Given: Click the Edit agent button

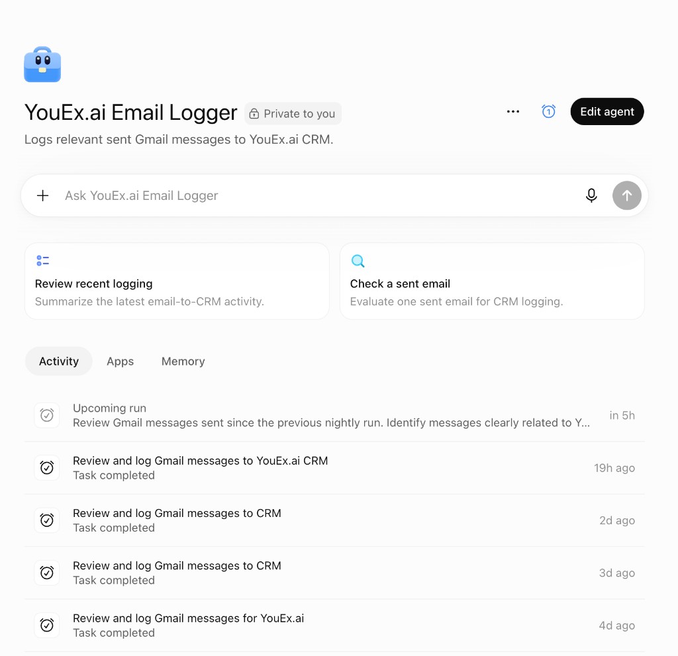Looking at the screenshot, I should click(x=607, y=112).
